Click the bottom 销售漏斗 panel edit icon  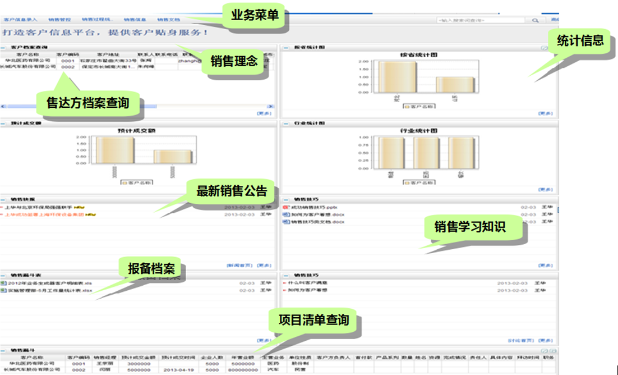(544, 350)
